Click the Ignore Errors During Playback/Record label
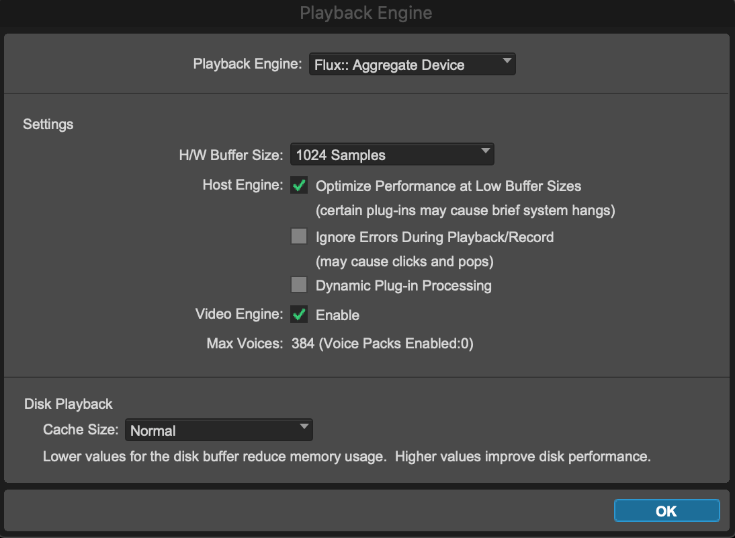Viewport: 735px width, 538px height. pos(434,237)
